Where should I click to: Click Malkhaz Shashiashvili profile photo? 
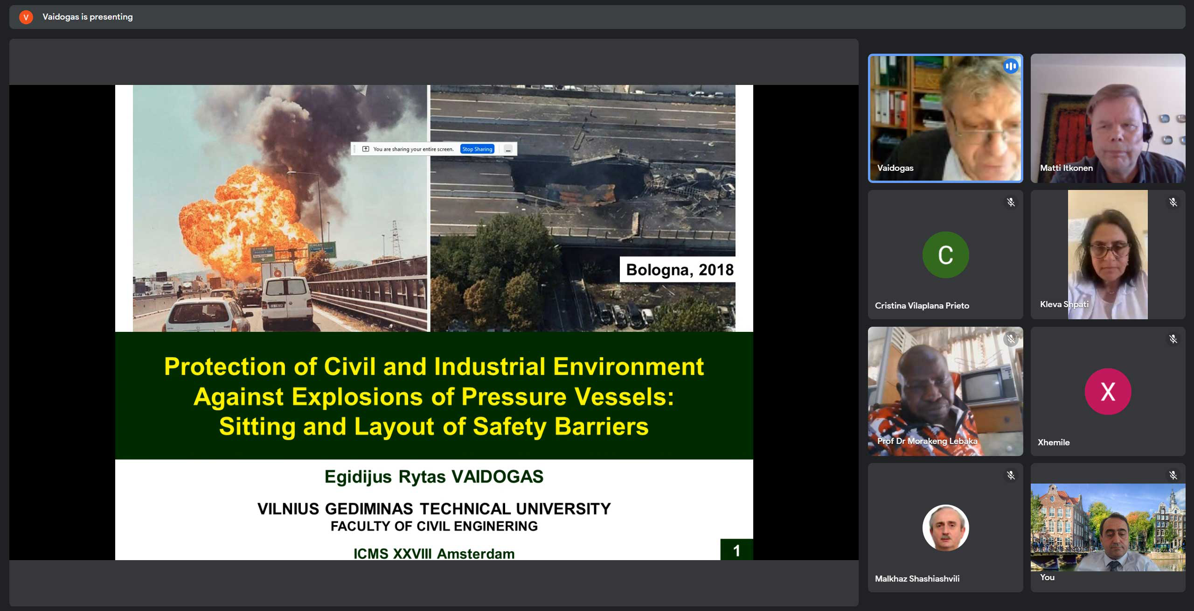click(945, 528)
